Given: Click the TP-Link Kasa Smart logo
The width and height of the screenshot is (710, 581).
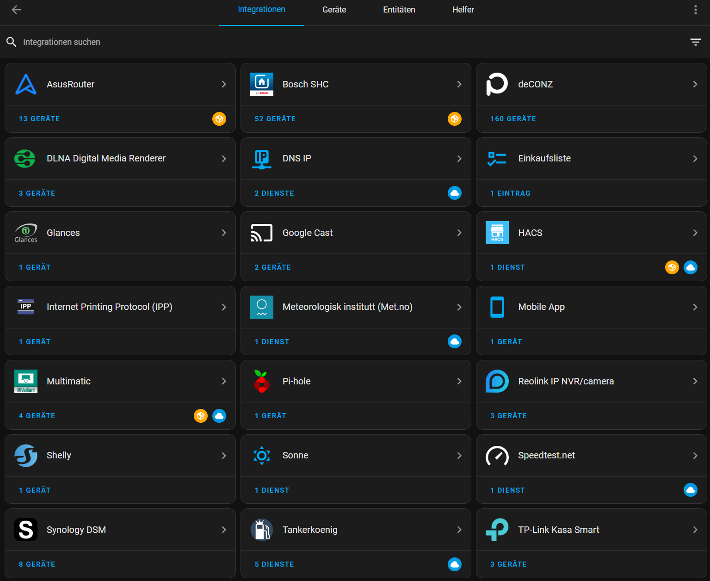Looking at the screenshot, I should [497, 530].
